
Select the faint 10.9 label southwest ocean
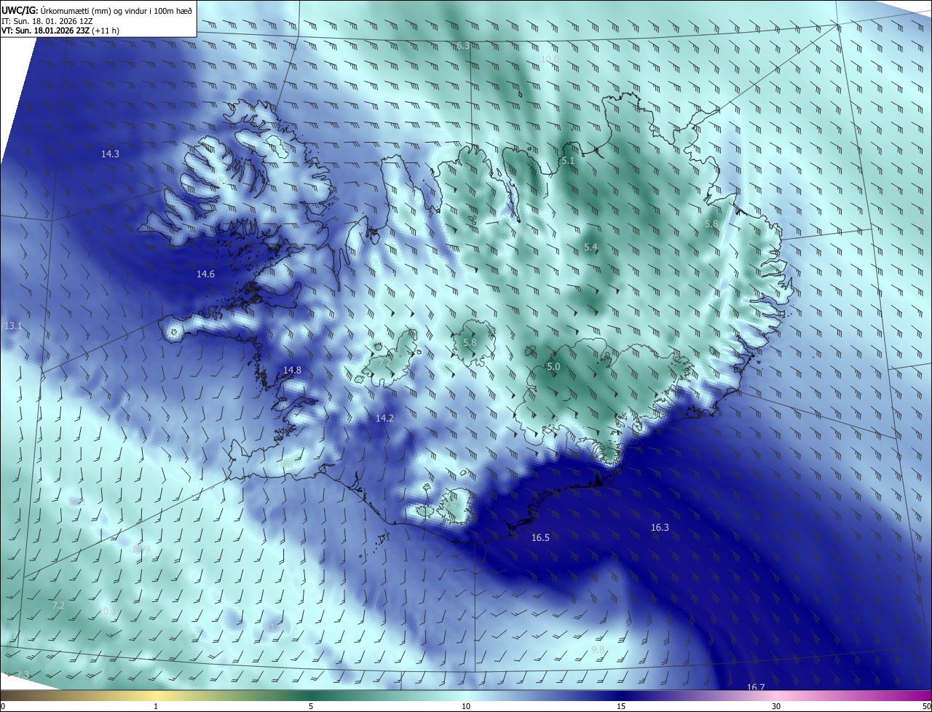click(x=141, y=549)
